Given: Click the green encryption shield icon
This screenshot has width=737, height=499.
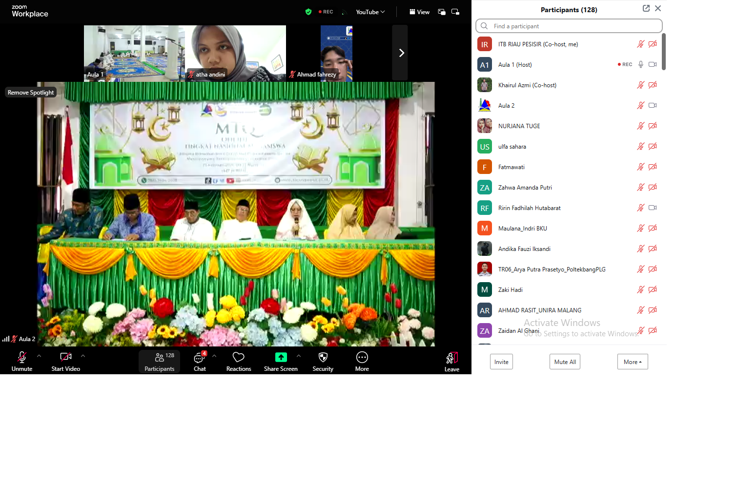Looking at the screenshot, I should [x=308, y=12].
